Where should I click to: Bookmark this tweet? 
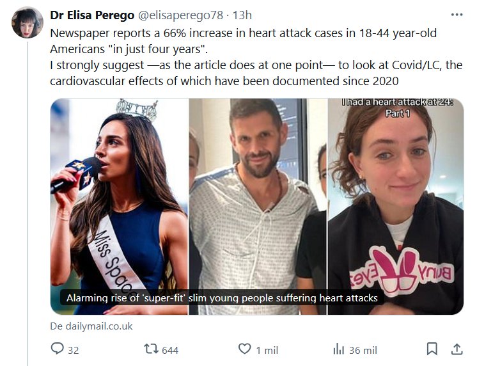tap(432, 349)
